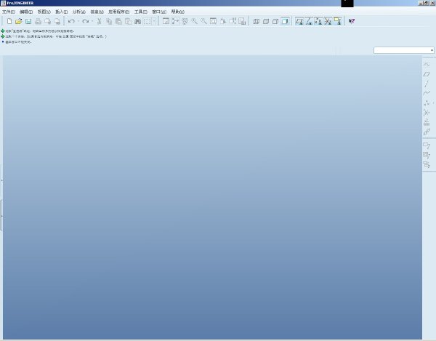Open the 工具 (Tools) menu
The image size is (436, 341).
click(x=141, y=12)
